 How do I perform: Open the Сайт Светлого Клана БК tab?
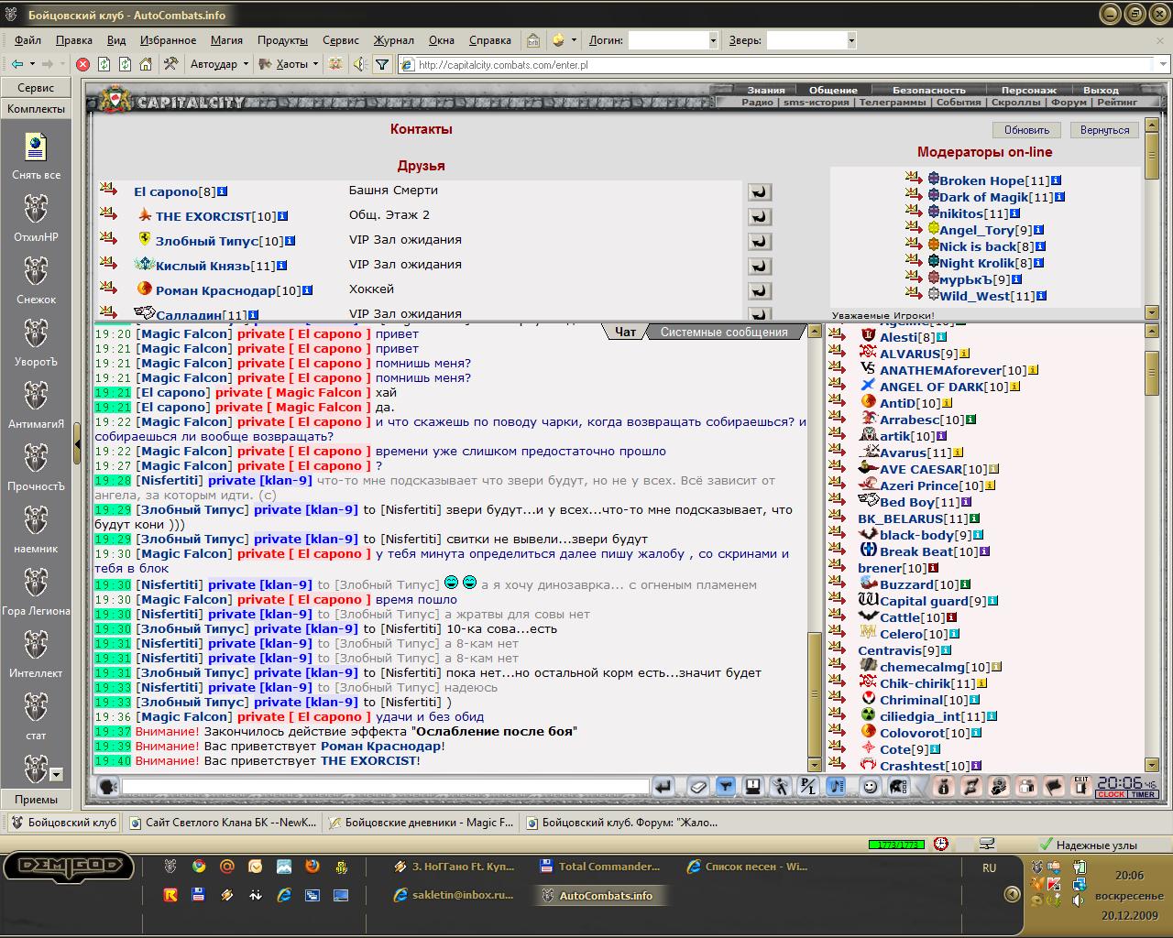coord(223,823)
